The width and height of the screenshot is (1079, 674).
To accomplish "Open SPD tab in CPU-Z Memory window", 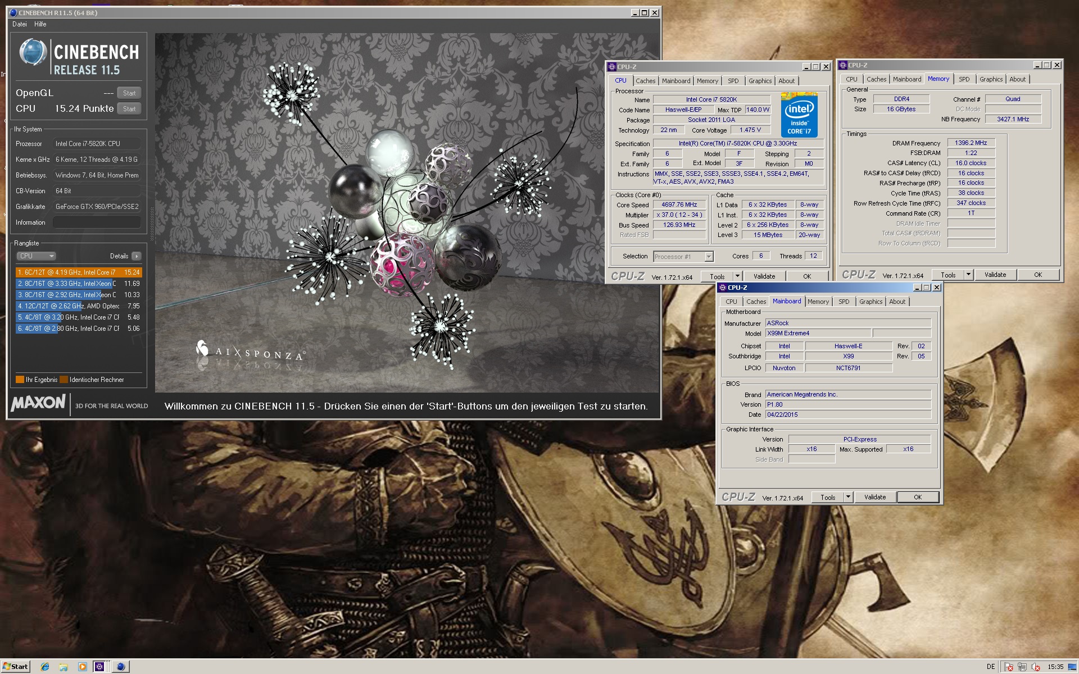I will 964,79.
